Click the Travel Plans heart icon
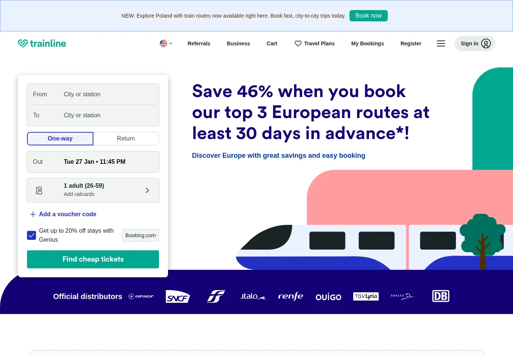Screen dimensions: 513x356 coord(298,43)
